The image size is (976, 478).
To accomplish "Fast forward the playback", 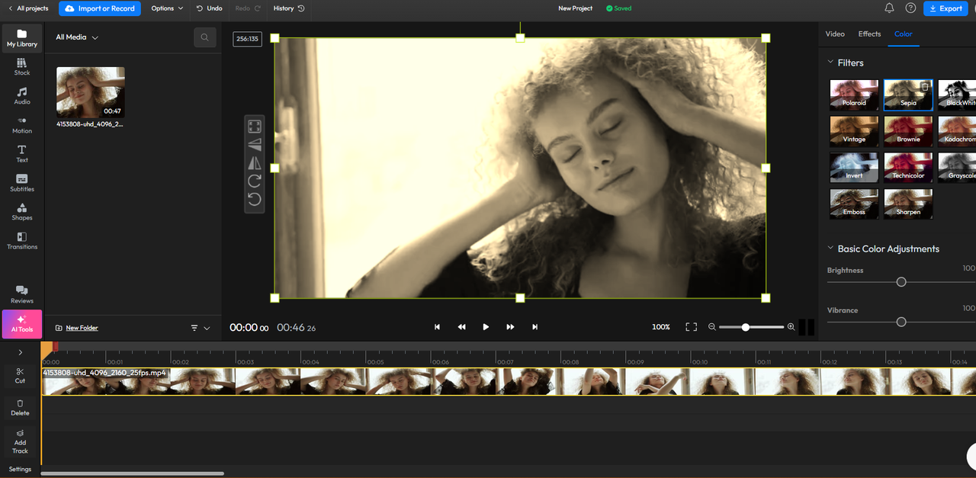I will pos(510,327).
